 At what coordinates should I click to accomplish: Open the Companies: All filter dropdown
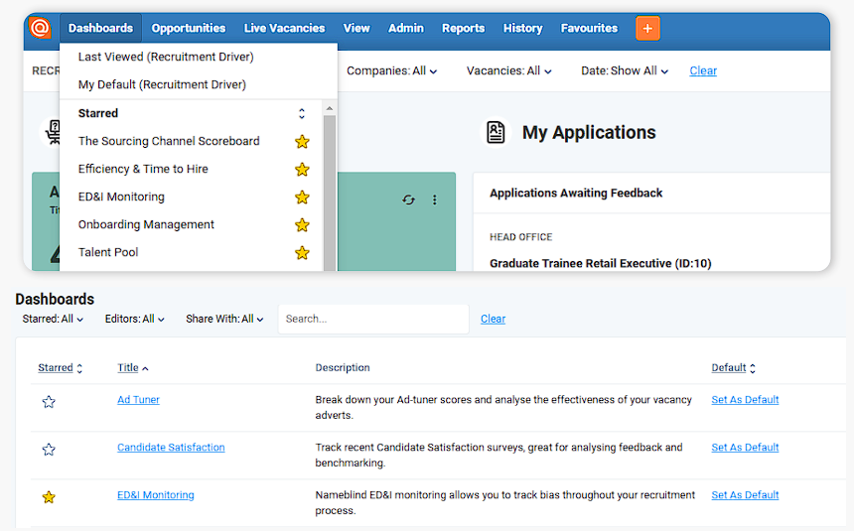click(391, 70)
